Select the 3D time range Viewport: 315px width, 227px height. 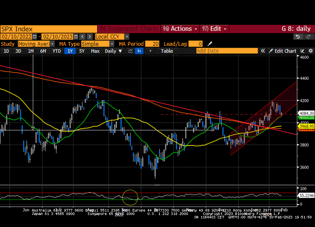coord(18,51)
